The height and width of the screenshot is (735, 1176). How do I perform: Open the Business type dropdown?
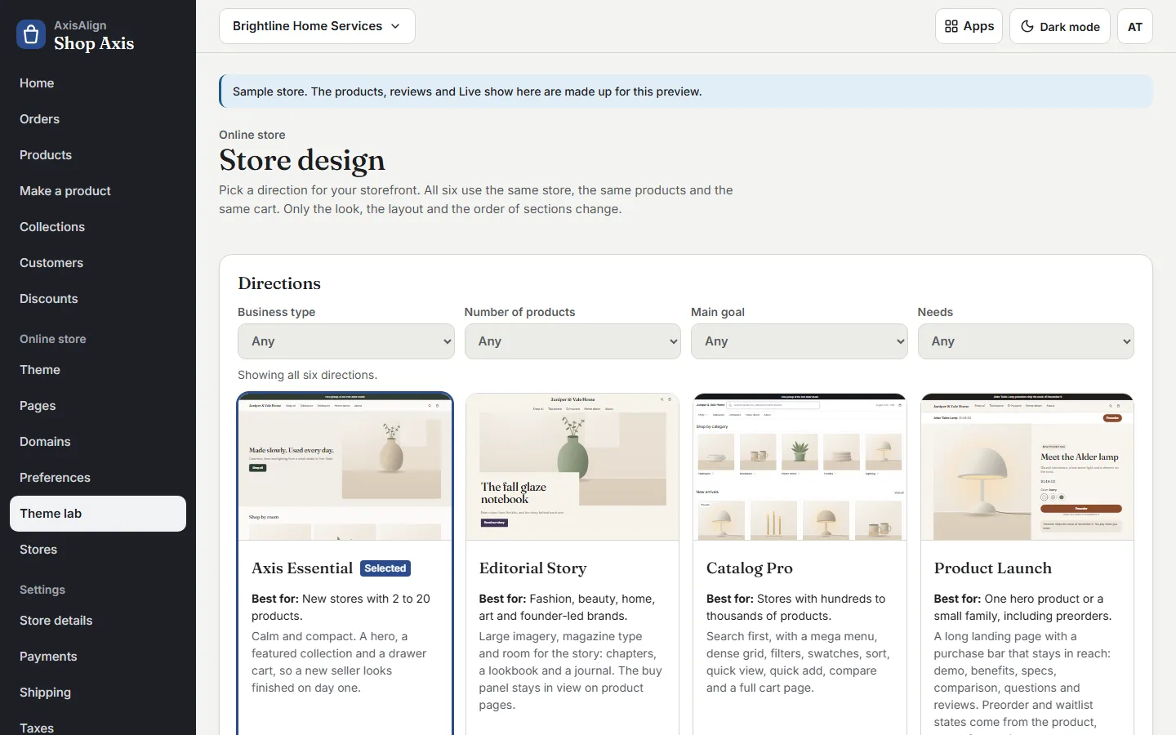[x=346, y=341]
